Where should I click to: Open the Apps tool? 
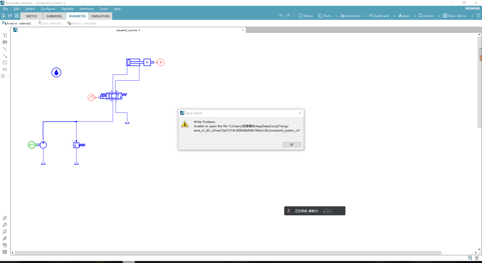(x=404, y=16)
